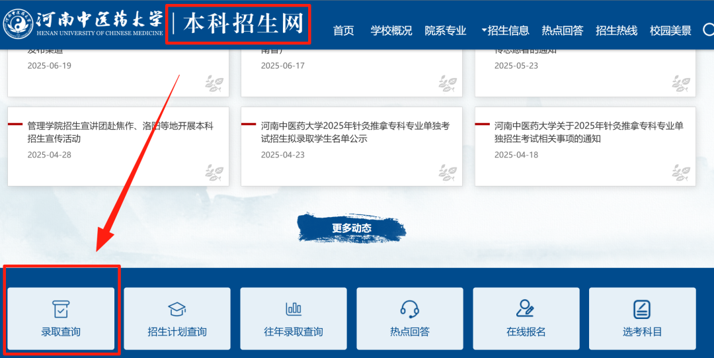Screen dimensions: 714x358
Task: Open news 针灸推拿专科专业单独考试招生拟录取学生名单公示
Action: [x=355, y=132]
